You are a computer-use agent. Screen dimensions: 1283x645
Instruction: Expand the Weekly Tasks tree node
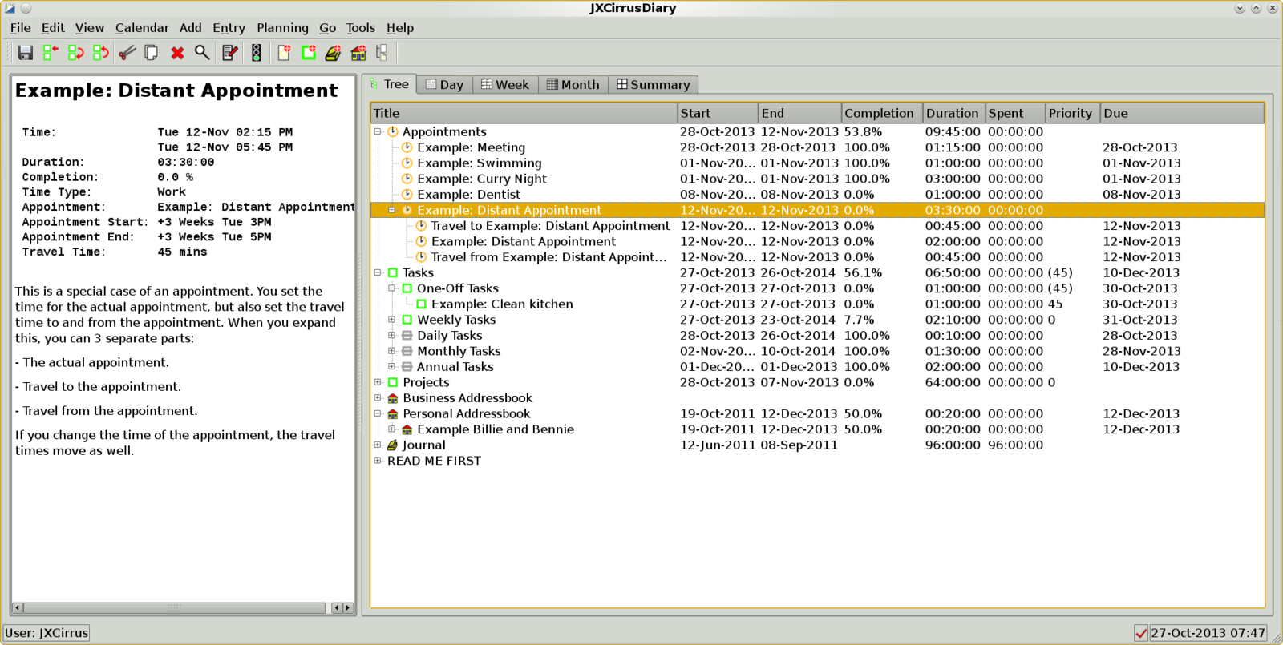(x=392, y=320)
